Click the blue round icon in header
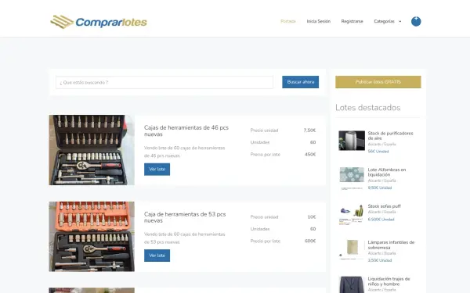 (416, 21)
